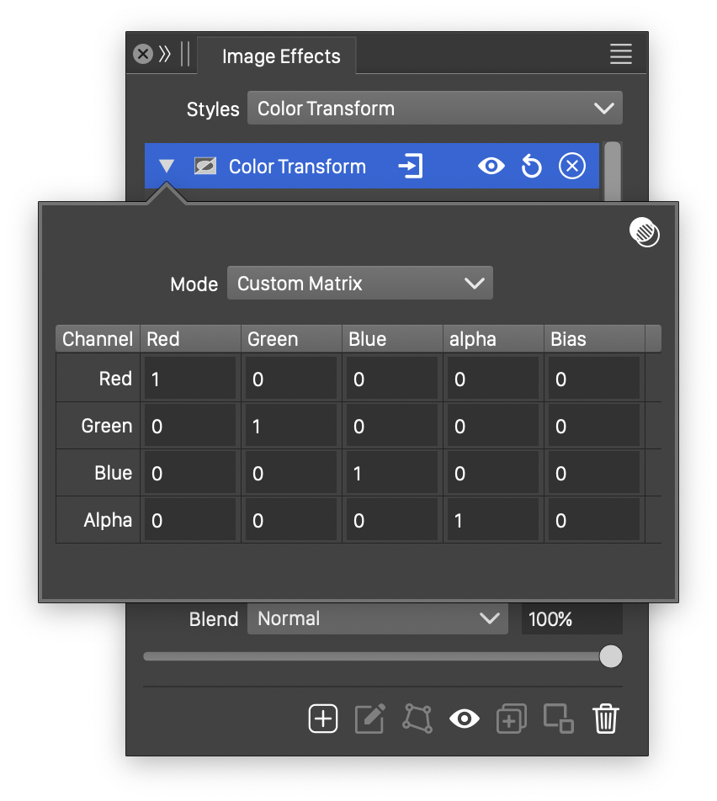Toggle the eye icon in bottom toolbar
This screenshot has height=801, width=717.
(464, 719)
